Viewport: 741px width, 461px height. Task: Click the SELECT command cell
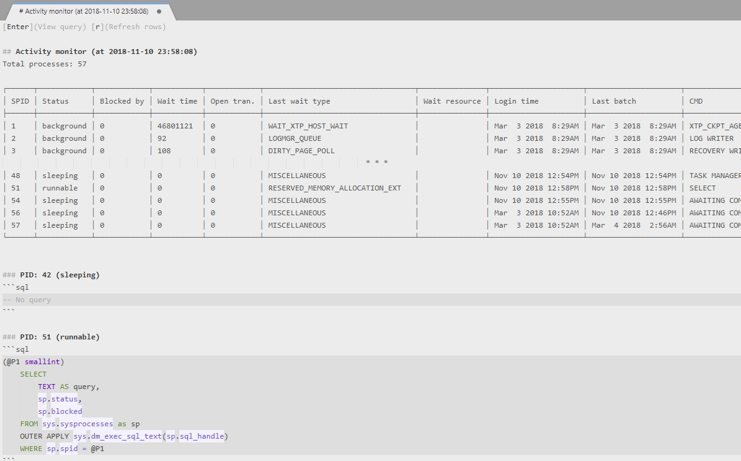pyautogui.click(x=703, y=188)
